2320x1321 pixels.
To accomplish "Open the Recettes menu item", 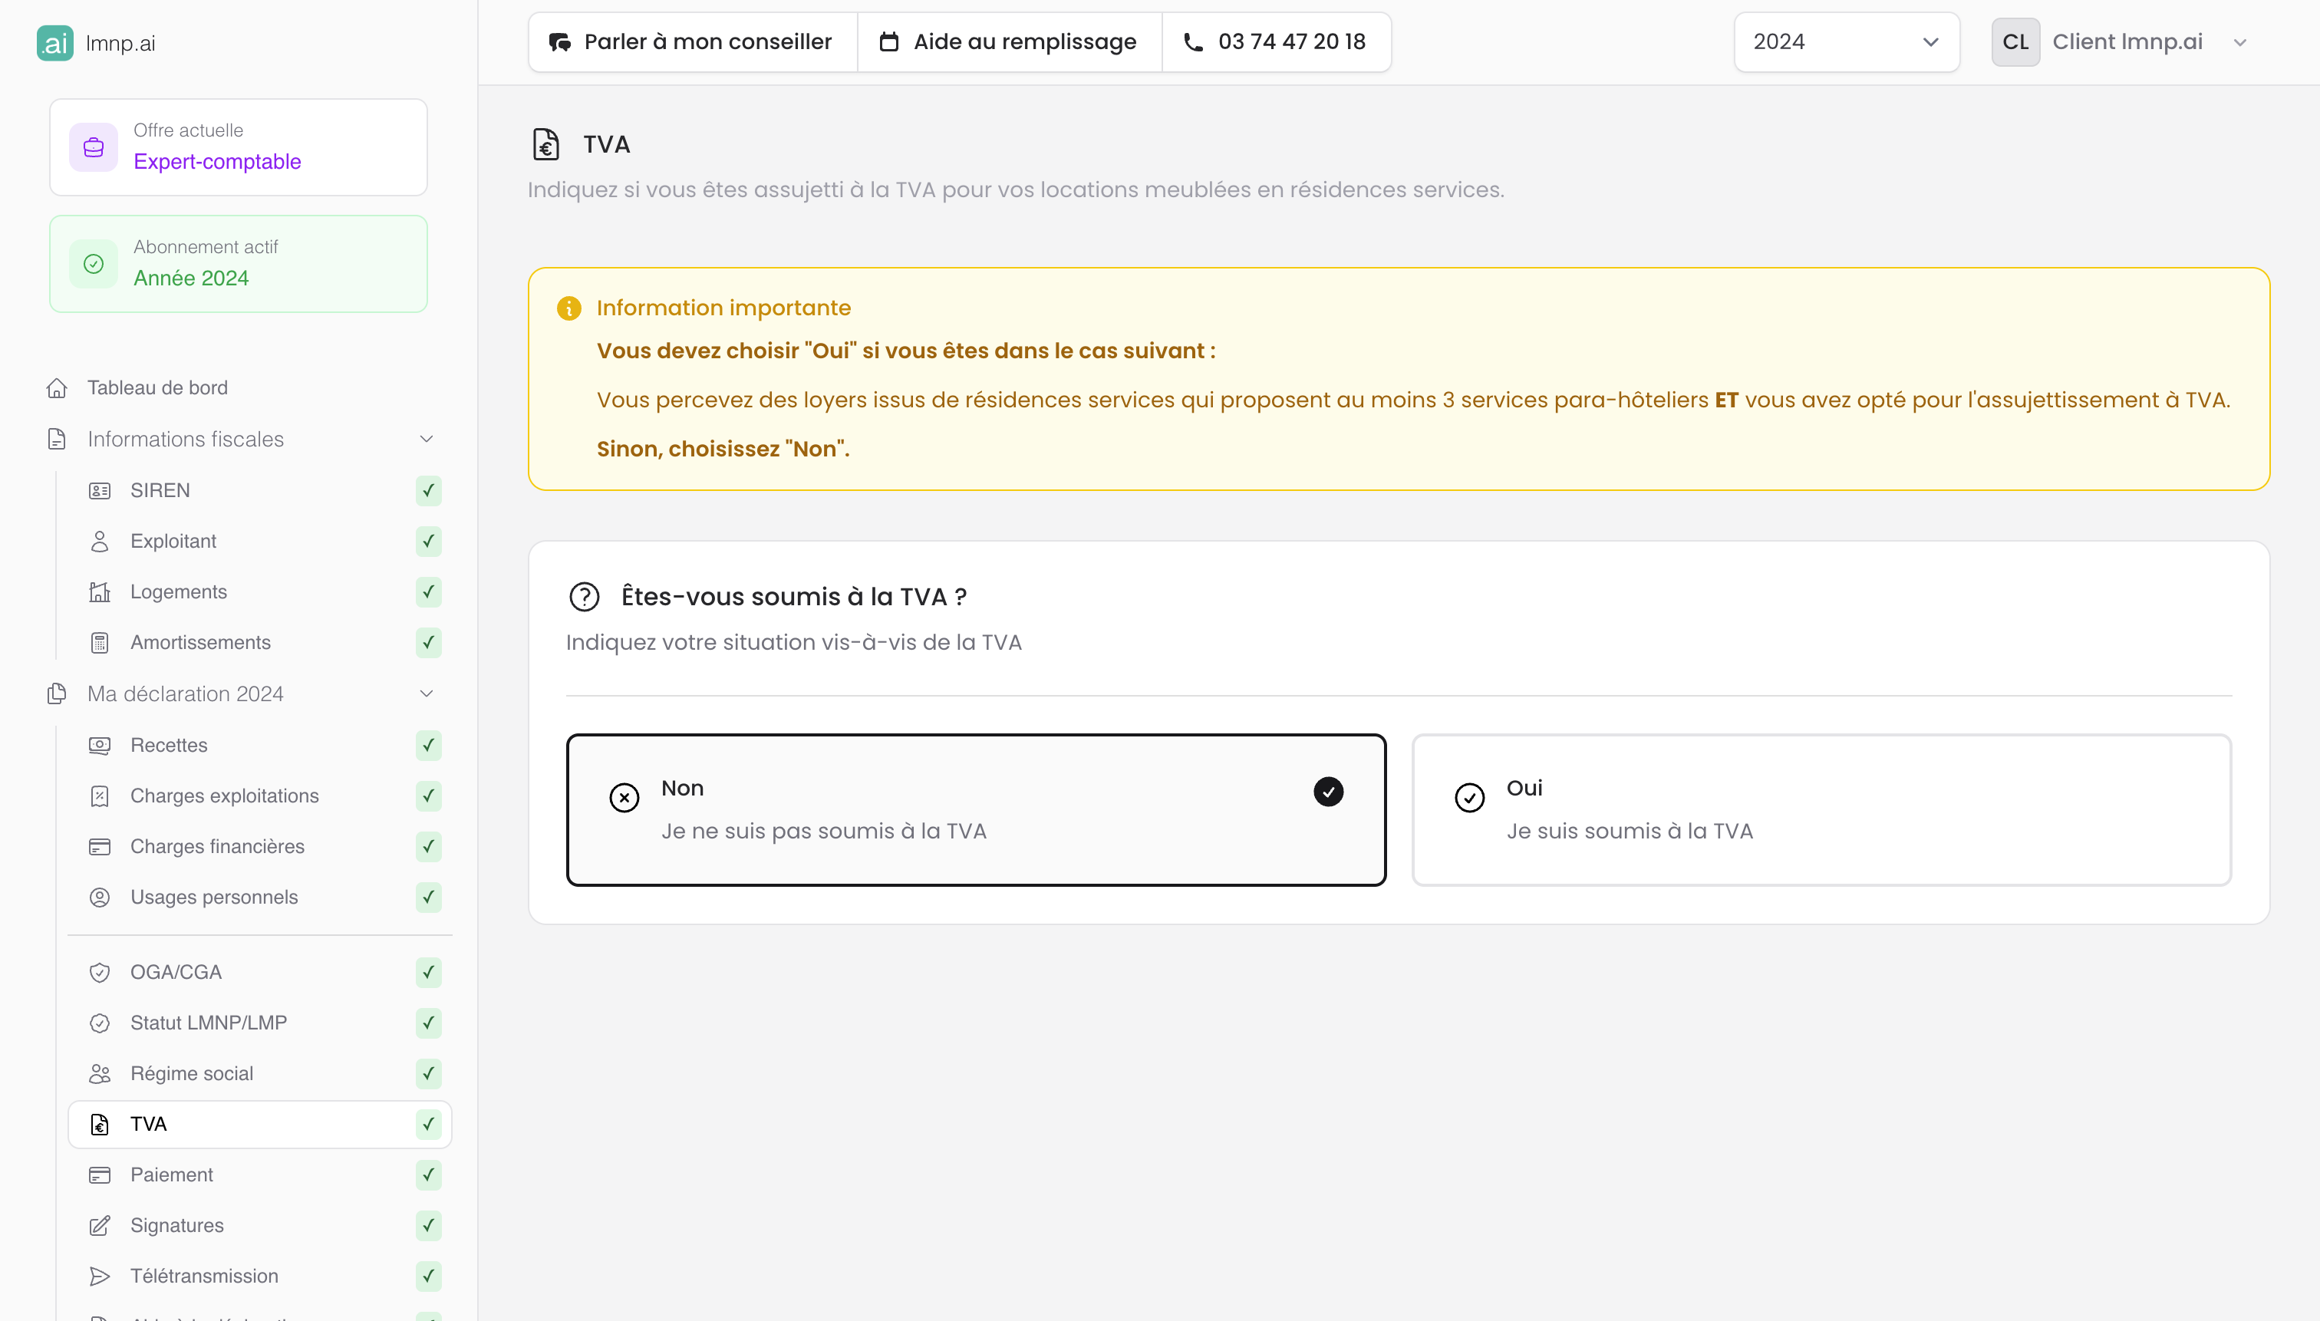I will pos(169,745).
